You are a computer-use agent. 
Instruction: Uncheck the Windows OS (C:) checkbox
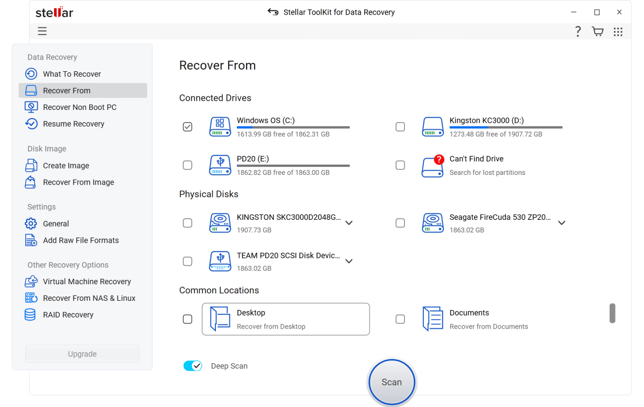[187, 127]
